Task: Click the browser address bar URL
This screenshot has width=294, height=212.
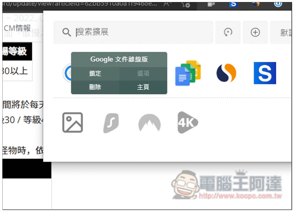Action: pyautogui.click(x=80, y=4)
